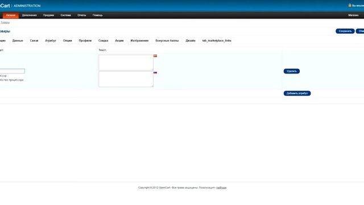The height and width of the screenshot is (205, 364).
Task: Open the Помощь menu
Action: [97, 15]
